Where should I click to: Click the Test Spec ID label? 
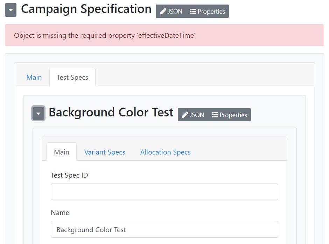pyautogui.click(x=69, y=175)
